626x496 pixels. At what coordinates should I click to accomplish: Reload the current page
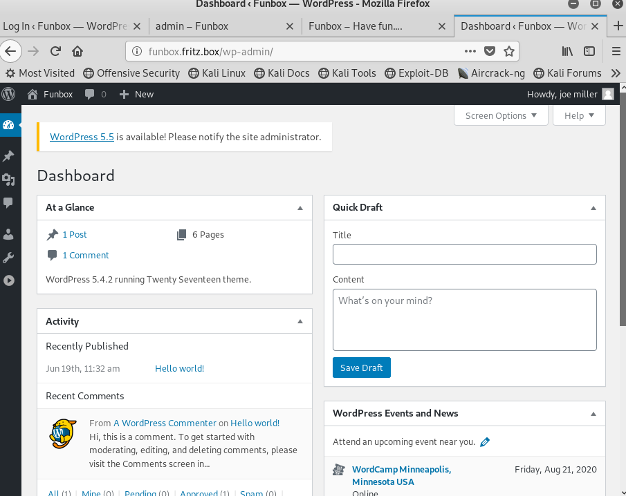tap(55, 51)
